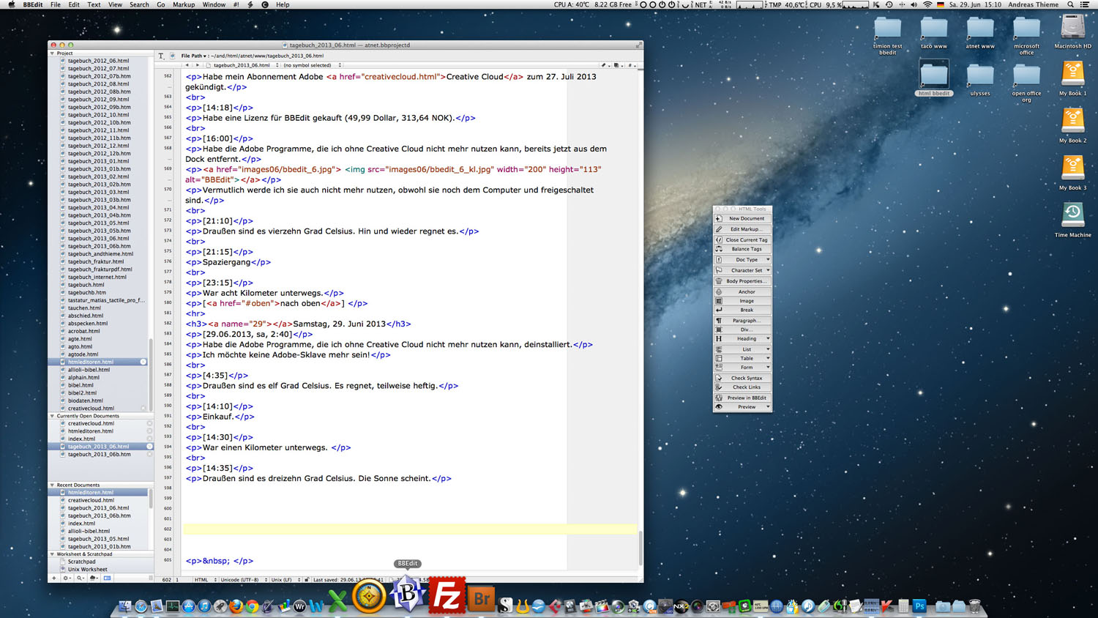Close creativecloud.html in Currently Open Documents
This screenshot has width=1098, height=618.
(149, 423)
